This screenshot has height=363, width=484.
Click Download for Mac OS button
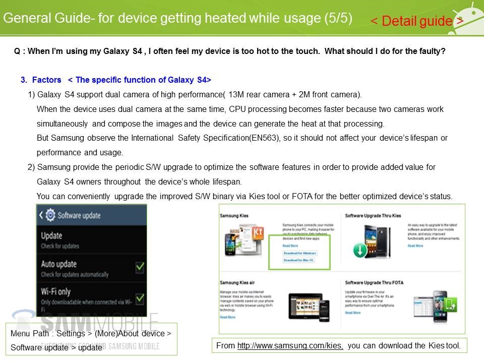click(x=298, y=260)
